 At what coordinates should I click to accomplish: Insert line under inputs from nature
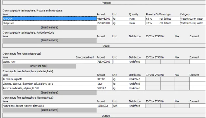[39, 66]
